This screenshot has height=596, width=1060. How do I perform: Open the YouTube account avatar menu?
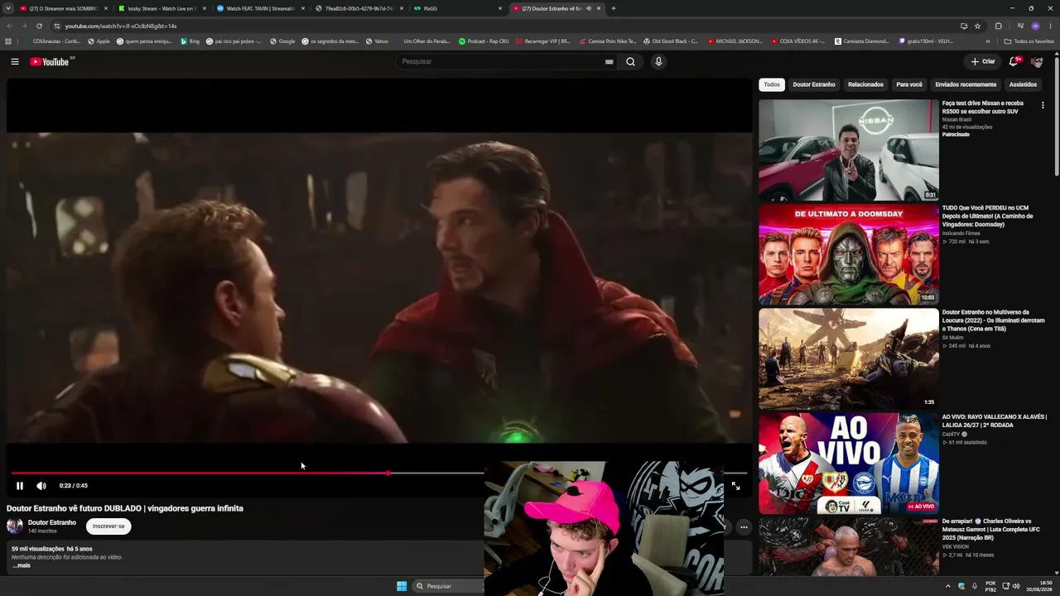[1037, 61]
